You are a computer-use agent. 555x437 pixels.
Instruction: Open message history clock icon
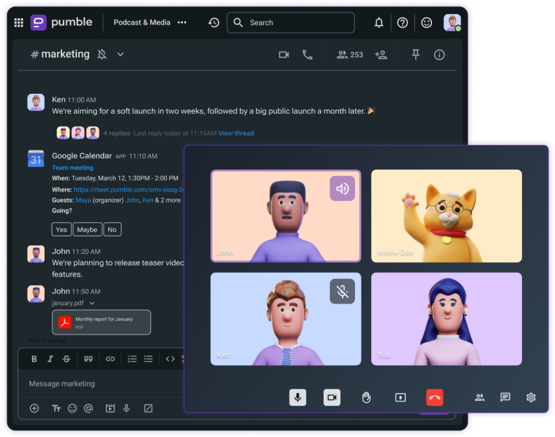[x=214, y=23]
